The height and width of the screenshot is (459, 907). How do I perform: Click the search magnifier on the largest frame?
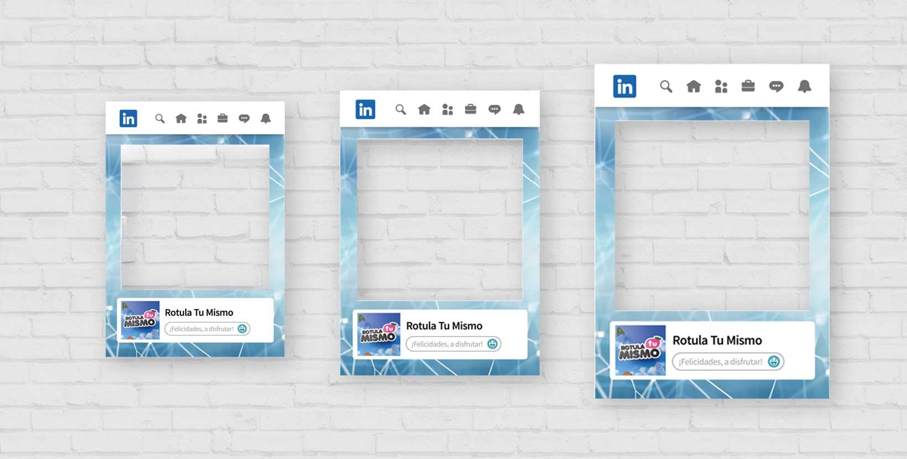(x=666, y=86)
